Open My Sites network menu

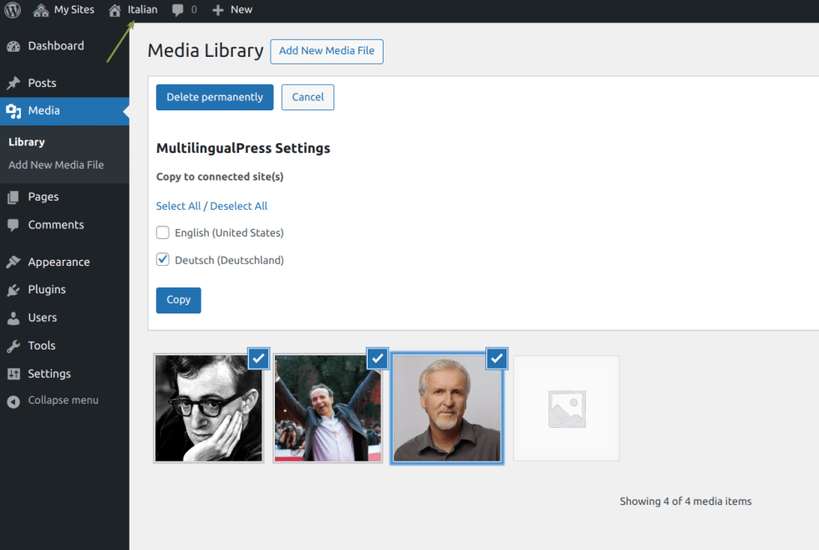click(64, 10)
